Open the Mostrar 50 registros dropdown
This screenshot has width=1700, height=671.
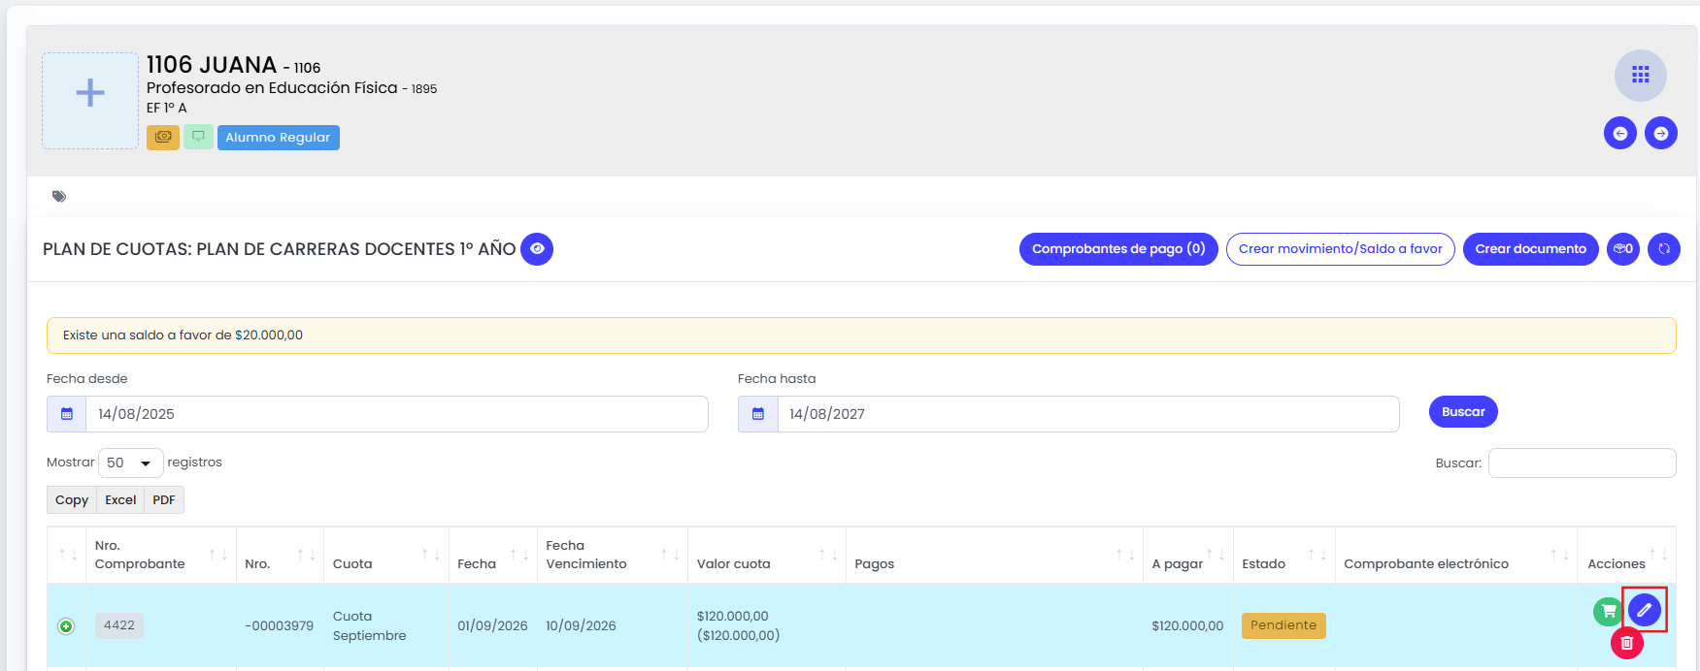point(130,463)
